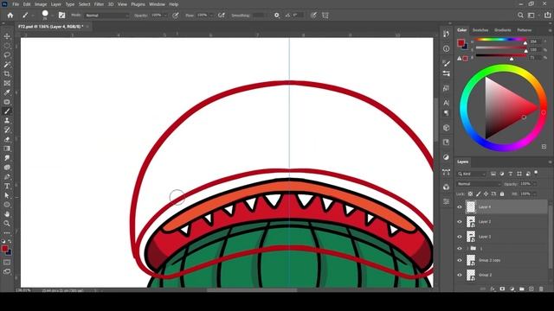Open Search icon at top right

point(520,16)
